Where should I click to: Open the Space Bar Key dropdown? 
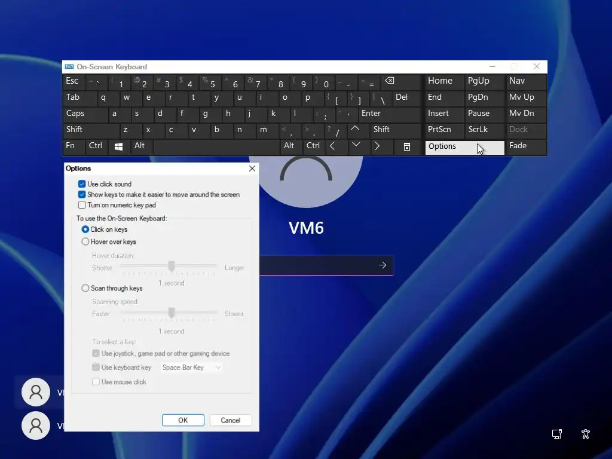(191, 368)
